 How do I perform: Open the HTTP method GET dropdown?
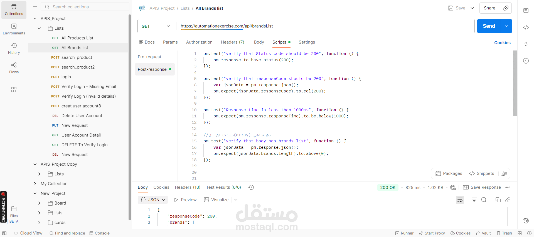pos(156,26)
